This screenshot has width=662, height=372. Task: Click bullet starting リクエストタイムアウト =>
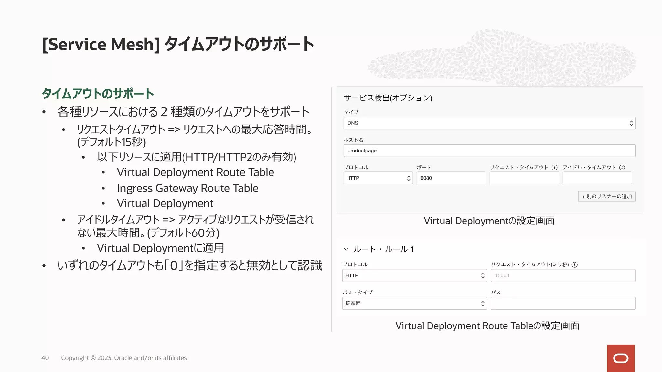coord(194,136)
